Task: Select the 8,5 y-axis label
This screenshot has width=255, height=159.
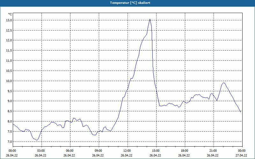Action: 10,111
